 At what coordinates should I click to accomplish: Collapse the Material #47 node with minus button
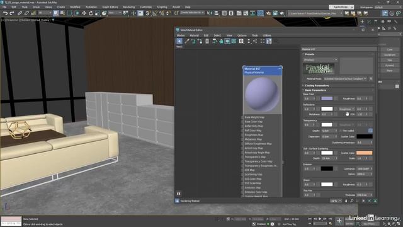[x=280, y=69]
